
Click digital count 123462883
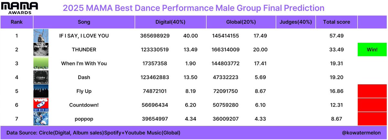155,77
